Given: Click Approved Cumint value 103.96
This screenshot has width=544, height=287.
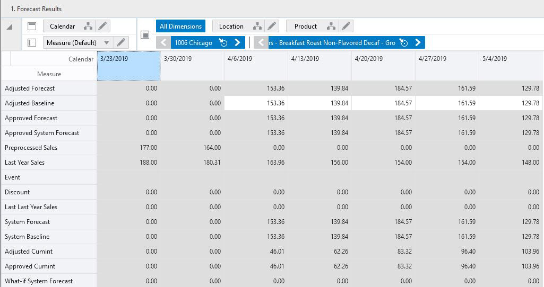Looking at the screenshot, I should (531, 266).
